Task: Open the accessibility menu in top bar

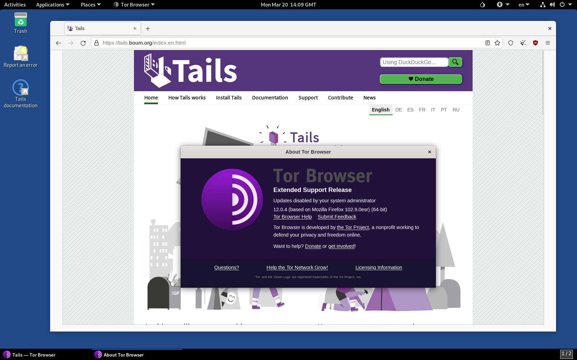Action: pyautogui.click(x=503, y=5)
